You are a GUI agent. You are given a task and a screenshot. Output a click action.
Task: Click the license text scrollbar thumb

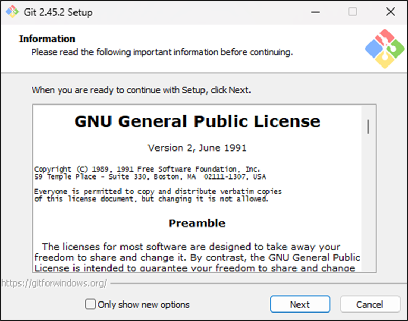point(368,127)
